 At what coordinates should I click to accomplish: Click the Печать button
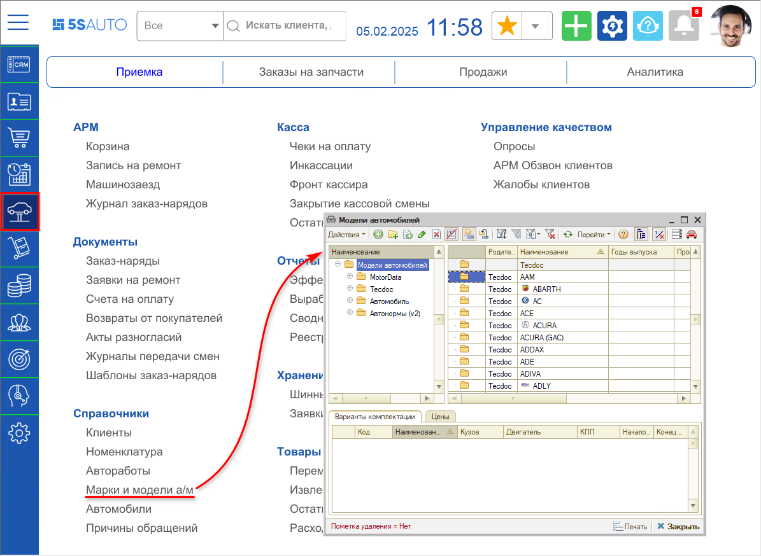(629, 526)
